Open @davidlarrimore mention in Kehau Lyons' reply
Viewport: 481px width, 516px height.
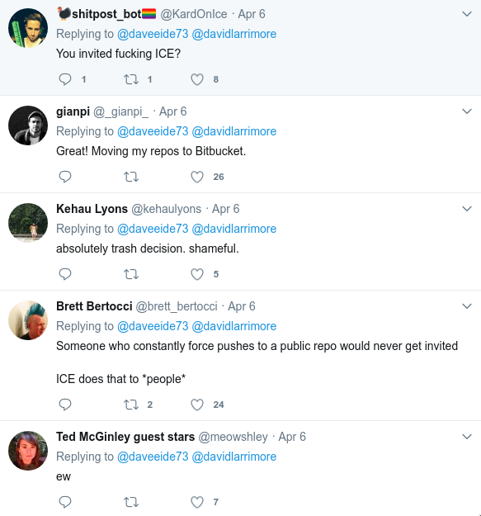click(233, 229)
